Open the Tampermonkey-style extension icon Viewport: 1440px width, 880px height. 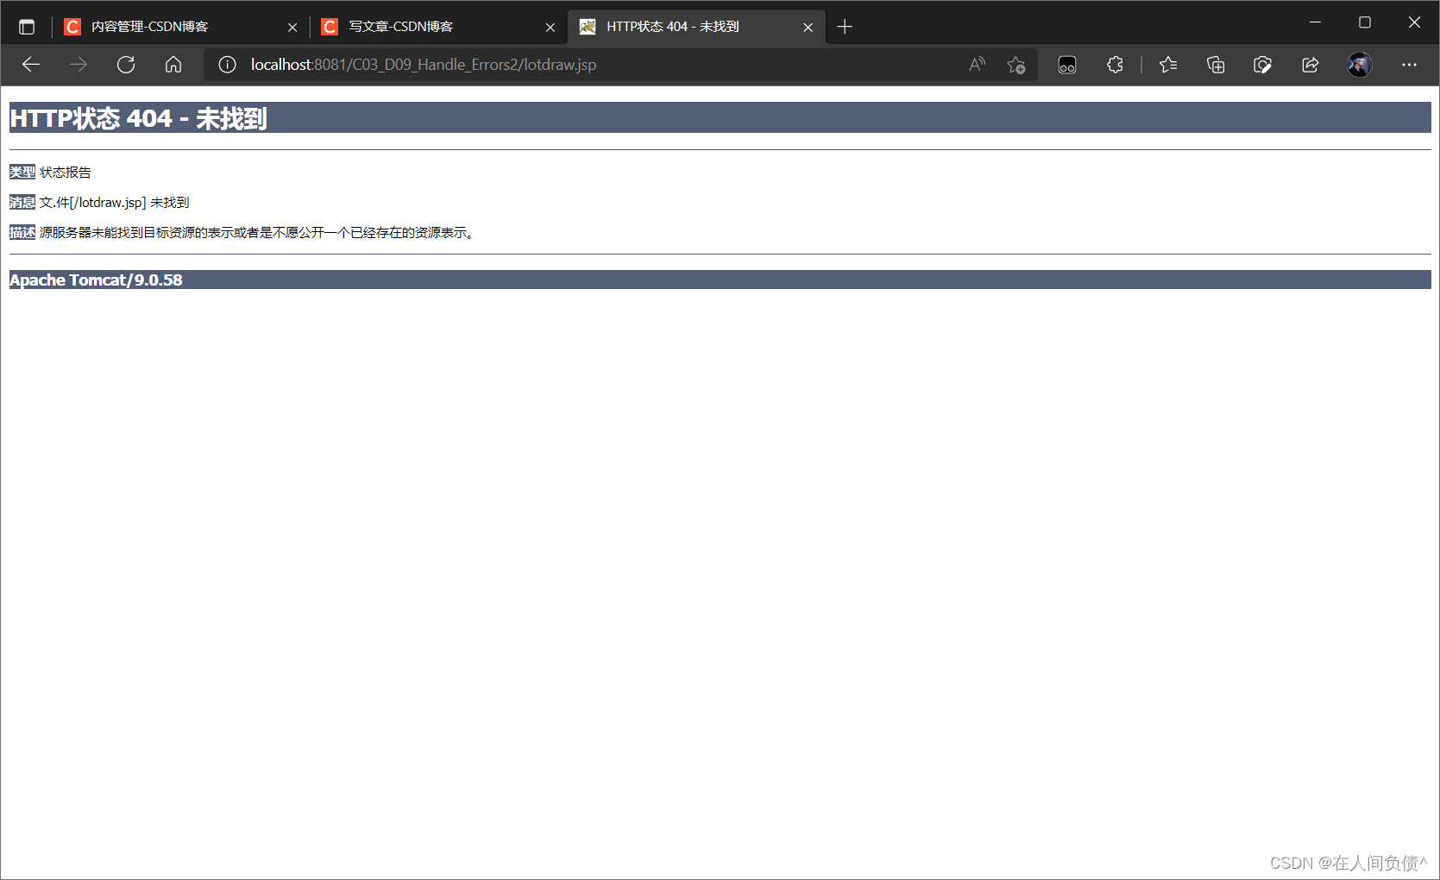1067,65
